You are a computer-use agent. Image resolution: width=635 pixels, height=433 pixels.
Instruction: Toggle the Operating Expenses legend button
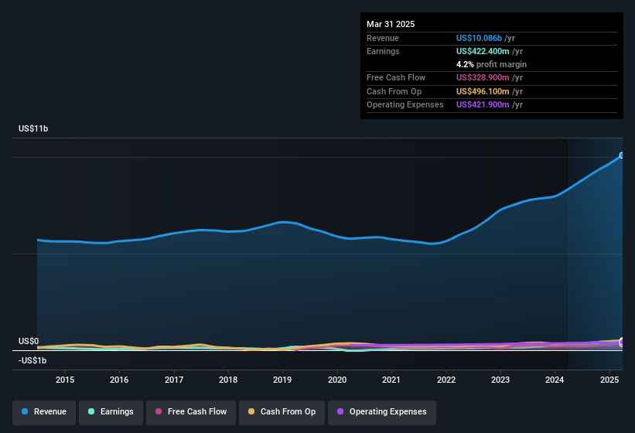tap(382, 412)
